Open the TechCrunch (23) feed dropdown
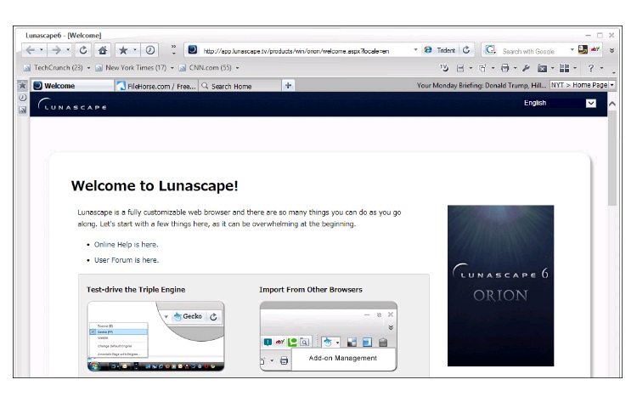This screenshot has width=637, height=408. click(88, 68)
